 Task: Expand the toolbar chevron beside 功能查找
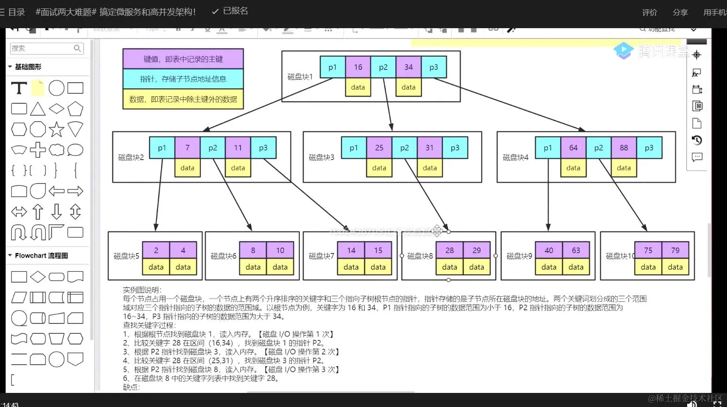pyautogui.click(x=694, y=29)
